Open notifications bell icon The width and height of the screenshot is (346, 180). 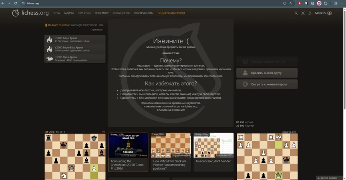coord(310,13)
